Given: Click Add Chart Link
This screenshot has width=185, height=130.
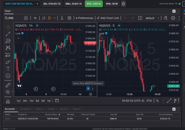Looking at the screenshot, I should pyautogui.click(x=108, y=18).
